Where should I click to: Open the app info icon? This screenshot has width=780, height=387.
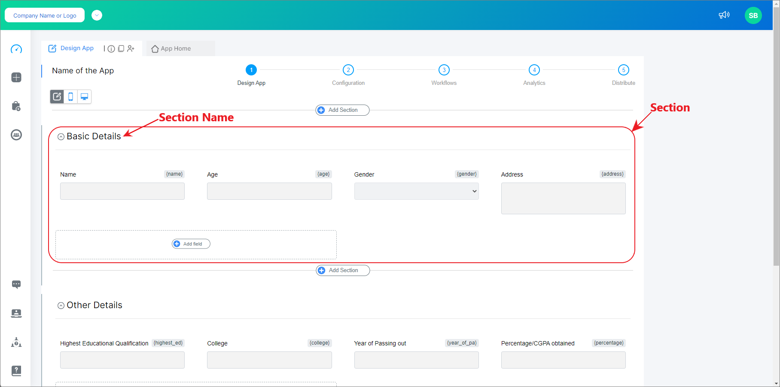point(111,48)
